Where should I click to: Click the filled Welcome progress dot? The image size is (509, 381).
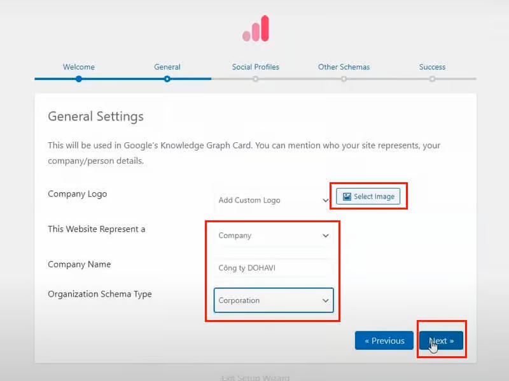tap(78, 79)
